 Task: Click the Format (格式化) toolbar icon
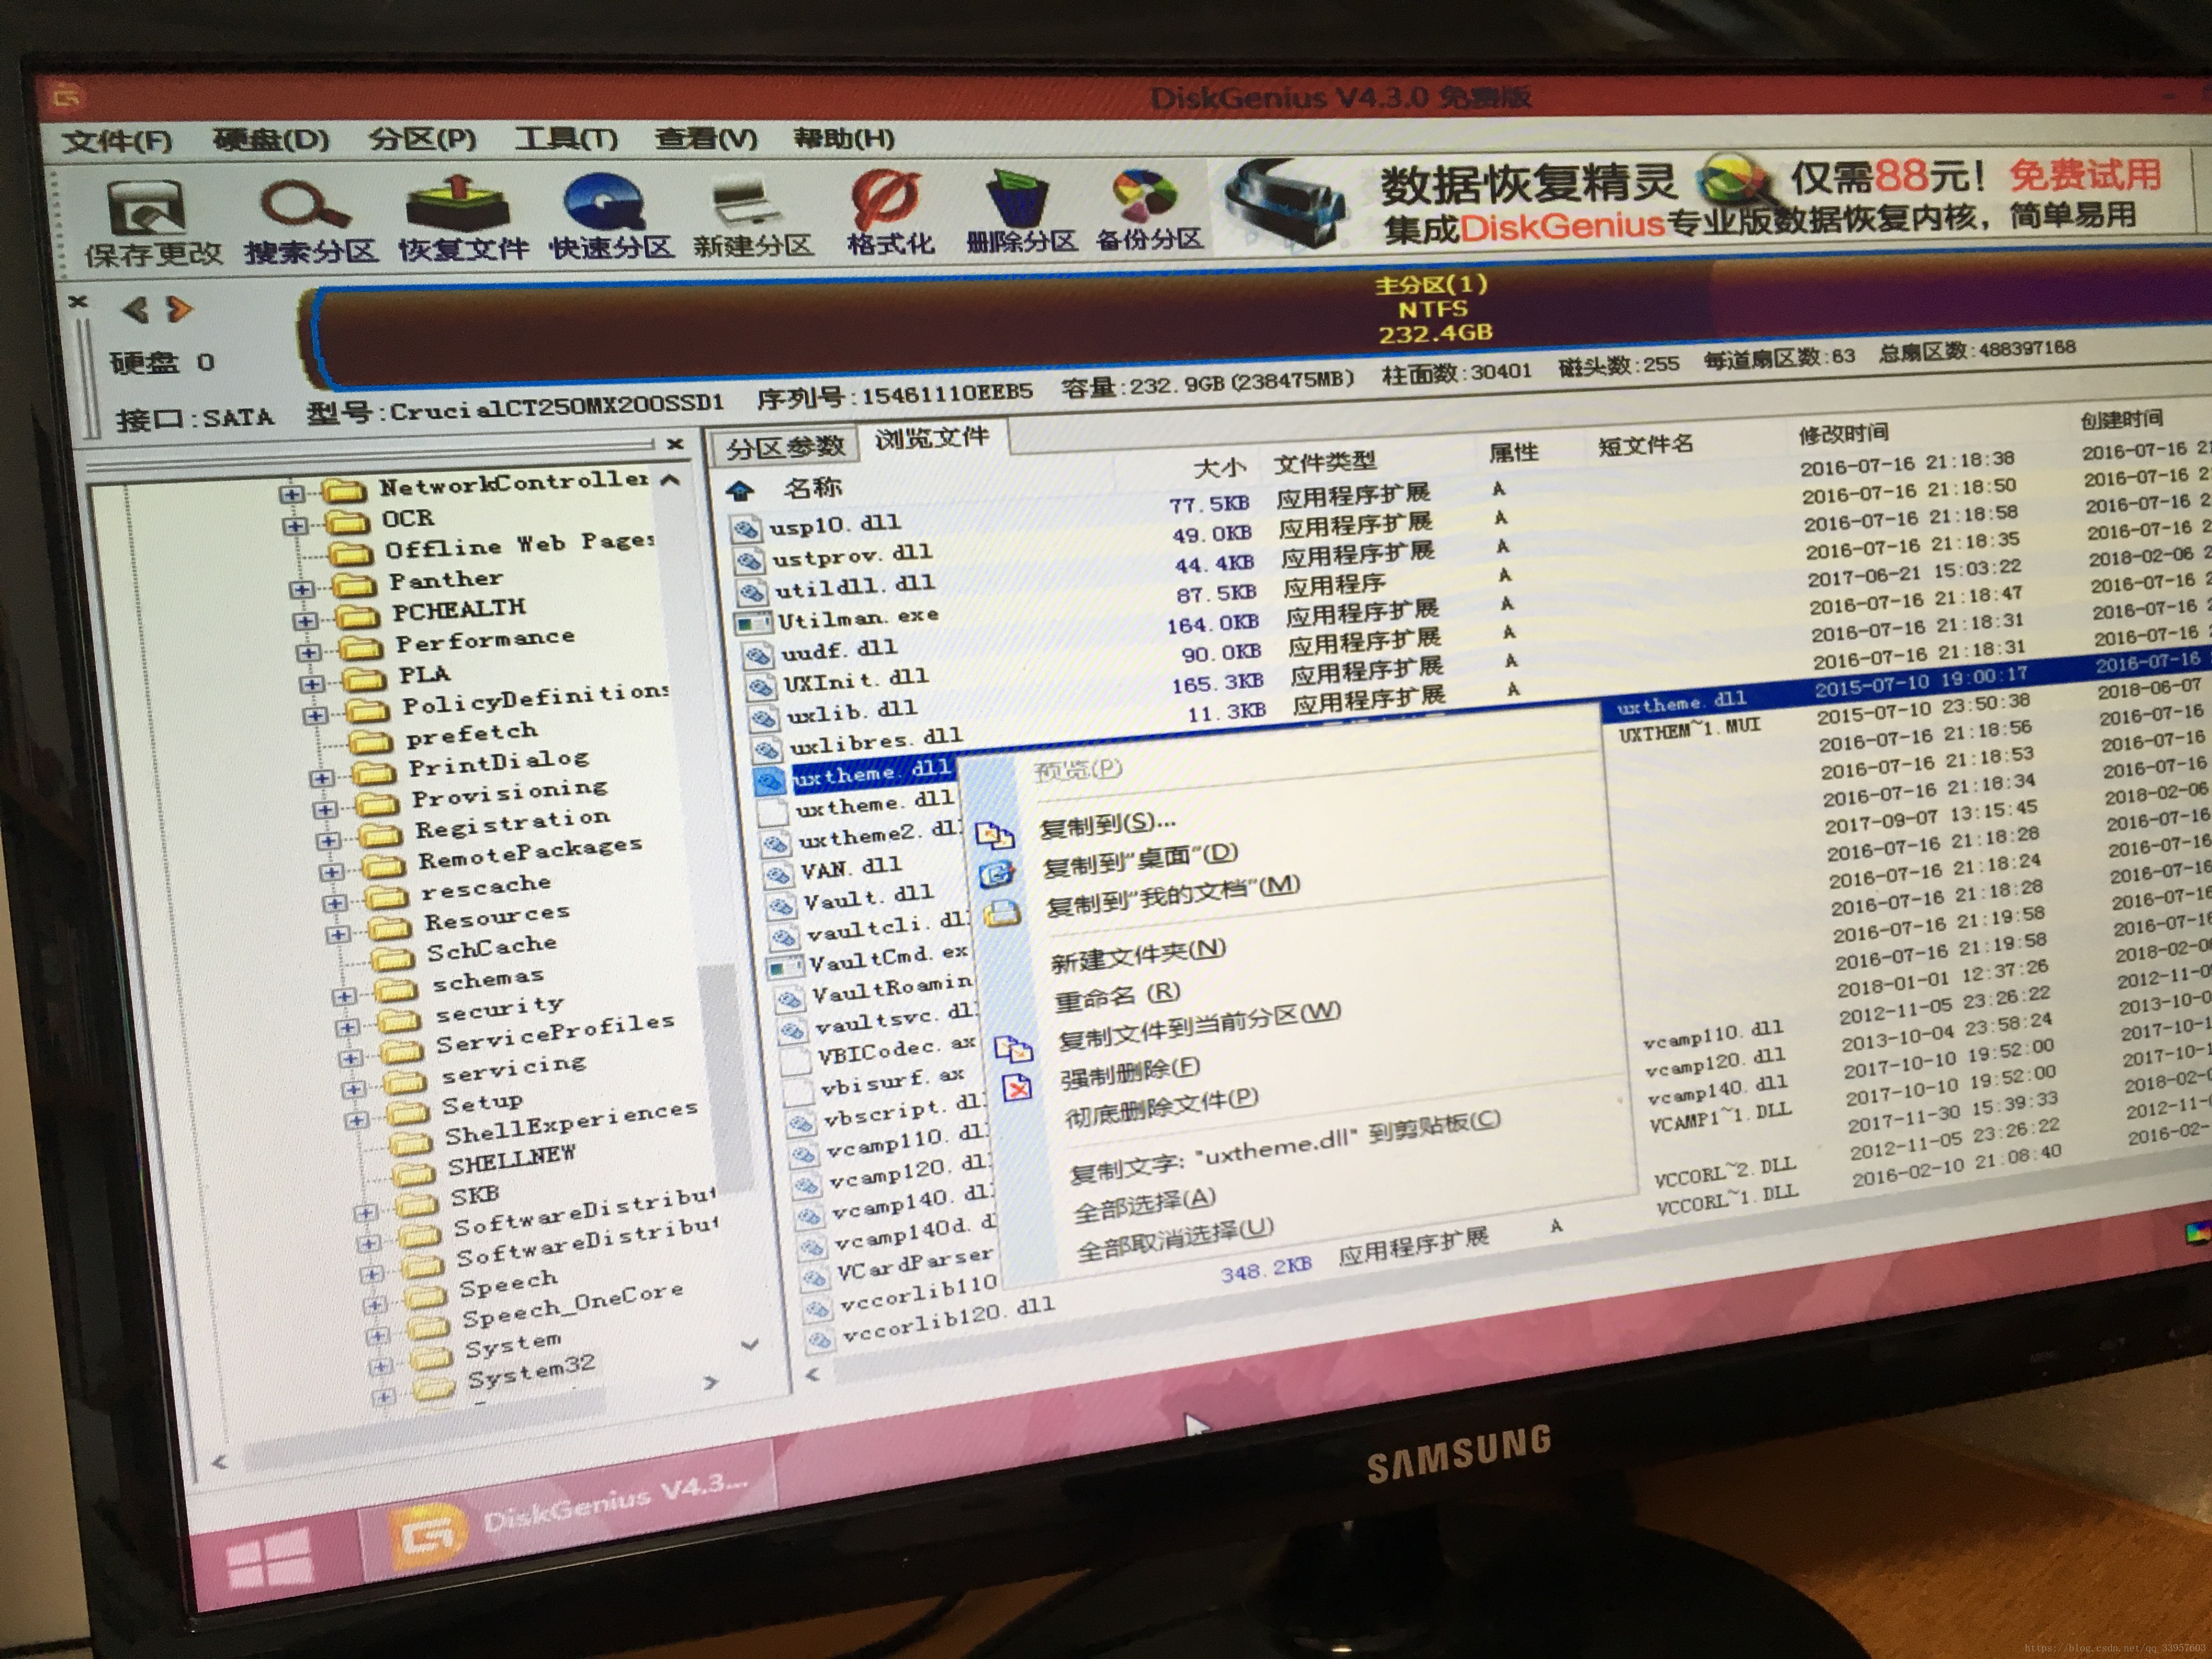click(886, 198)
